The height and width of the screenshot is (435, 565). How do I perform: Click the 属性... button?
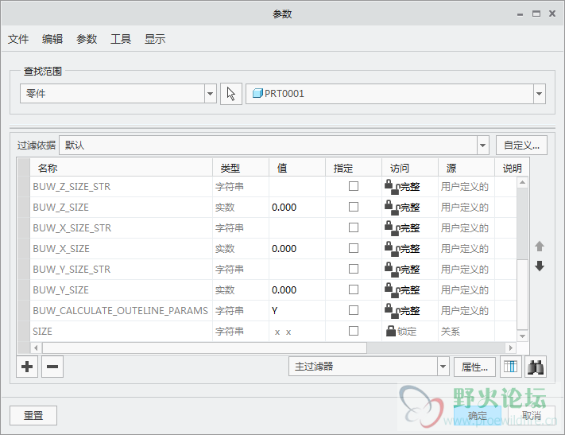click(474, 367)
